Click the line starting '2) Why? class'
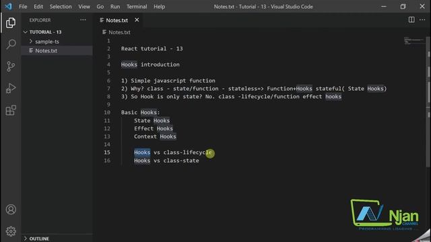 point(254,89)
